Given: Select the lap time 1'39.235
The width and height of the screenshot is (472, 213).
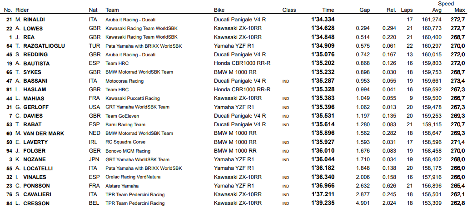Looking at the screenshot, I should [323, 203].
